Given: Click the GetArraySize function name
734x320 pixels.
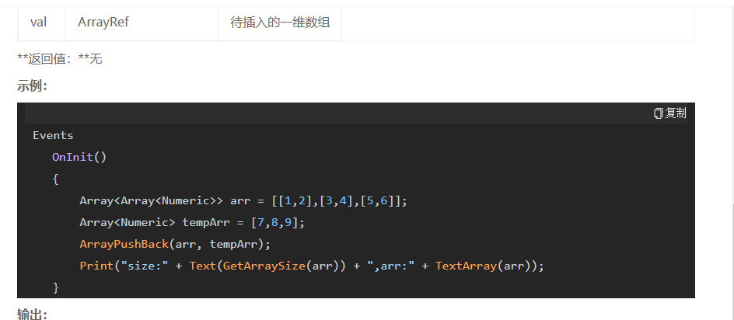Looking at the screenshot, I should [264, 266].
